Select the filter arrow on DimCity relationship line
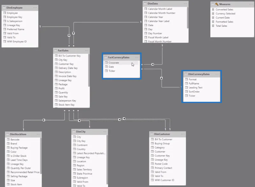Viewport: 255px width, 187px height. coord(79,121)
